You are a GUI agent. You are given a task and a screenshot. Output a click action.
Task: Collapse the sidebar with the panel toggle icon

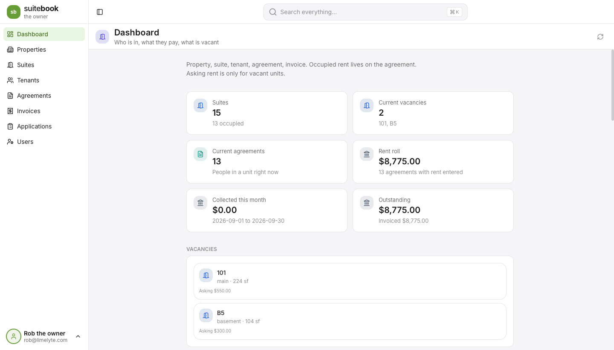(100, 12)
